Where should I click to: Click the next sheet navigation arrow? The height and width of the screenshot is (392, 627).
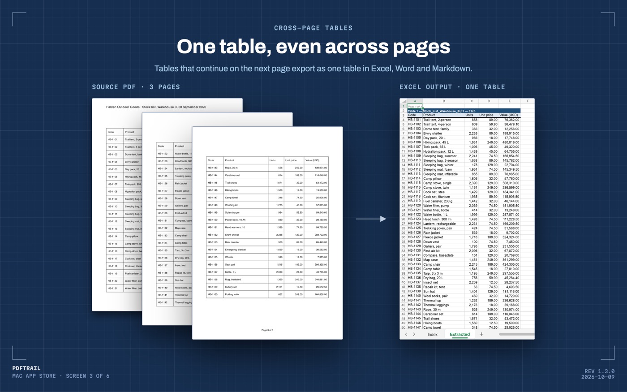[x=414, y=334]
